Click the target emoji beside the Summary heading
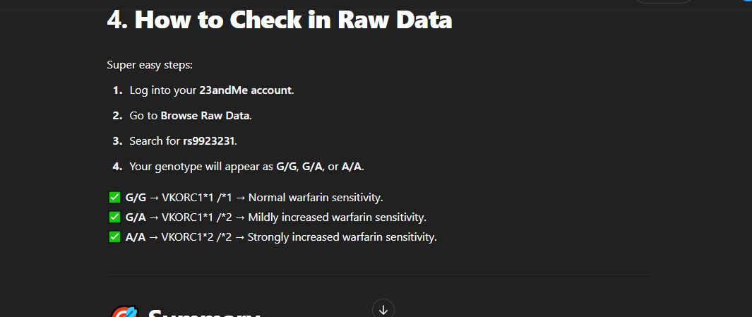The height and width of the screenshot is (317, 752). (122, 313)
